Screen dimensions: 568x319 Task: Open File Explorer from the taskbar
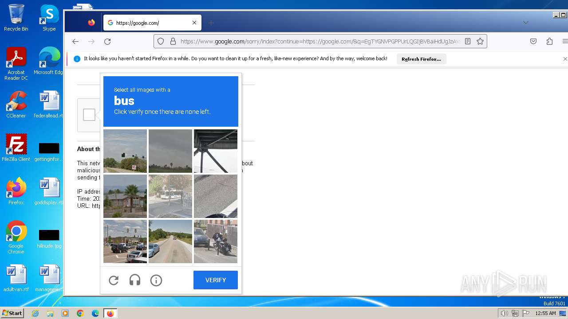(x=50, y=313)
